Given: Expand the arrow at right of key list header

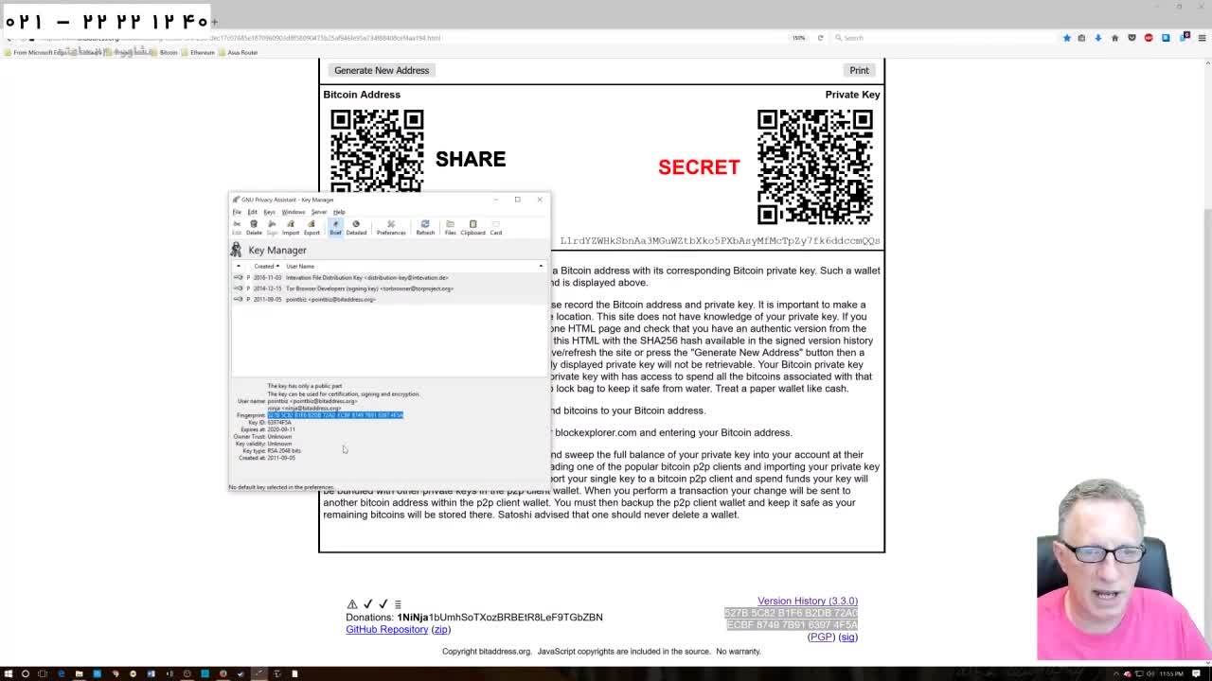Looking at the screenshot, I should (x=541, y=266).
